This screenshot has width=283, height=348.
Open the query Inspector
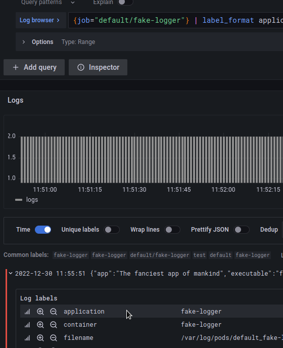coord(98,67)
